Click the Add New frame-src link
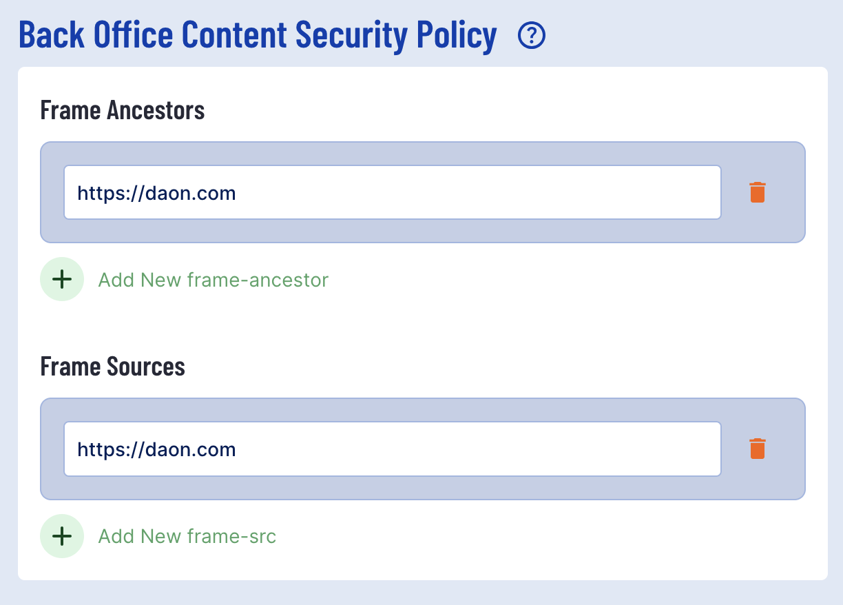Screen dimensions: 843x605 tap(187, 536)
